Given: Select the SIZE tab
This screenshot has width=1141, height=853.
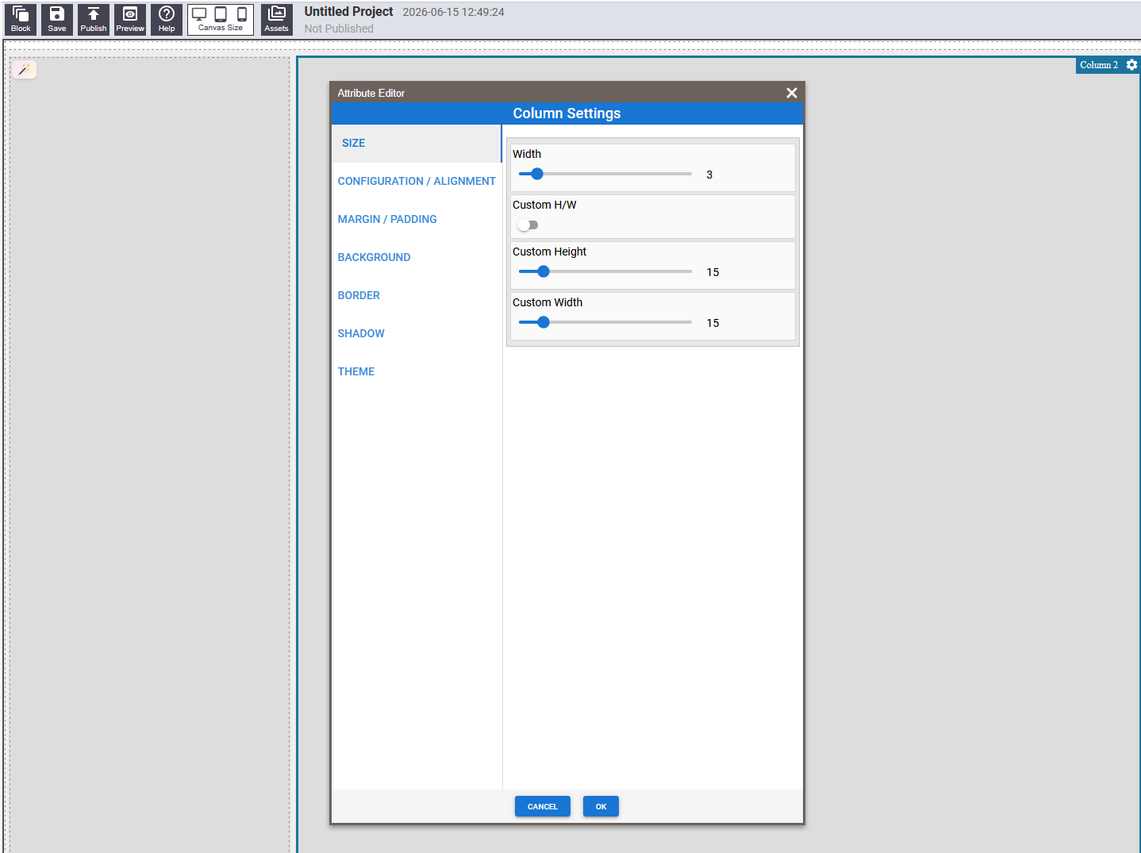Looking at the screenshot, I should click(417, 144).
